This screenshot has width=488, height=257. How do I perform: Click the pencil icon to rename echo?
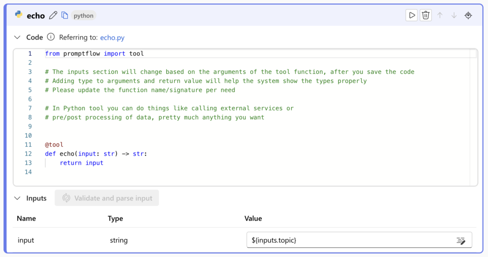(x=53, y=15)
